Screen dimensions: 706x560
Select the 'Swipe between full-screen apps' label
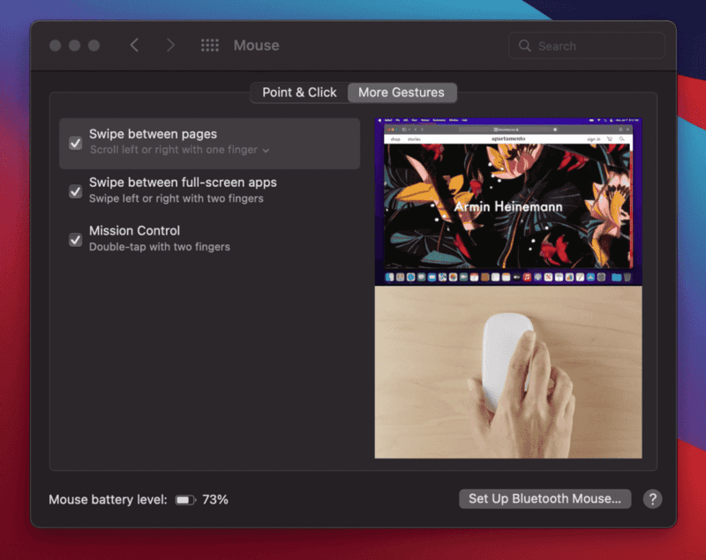[x=183, y=183]
